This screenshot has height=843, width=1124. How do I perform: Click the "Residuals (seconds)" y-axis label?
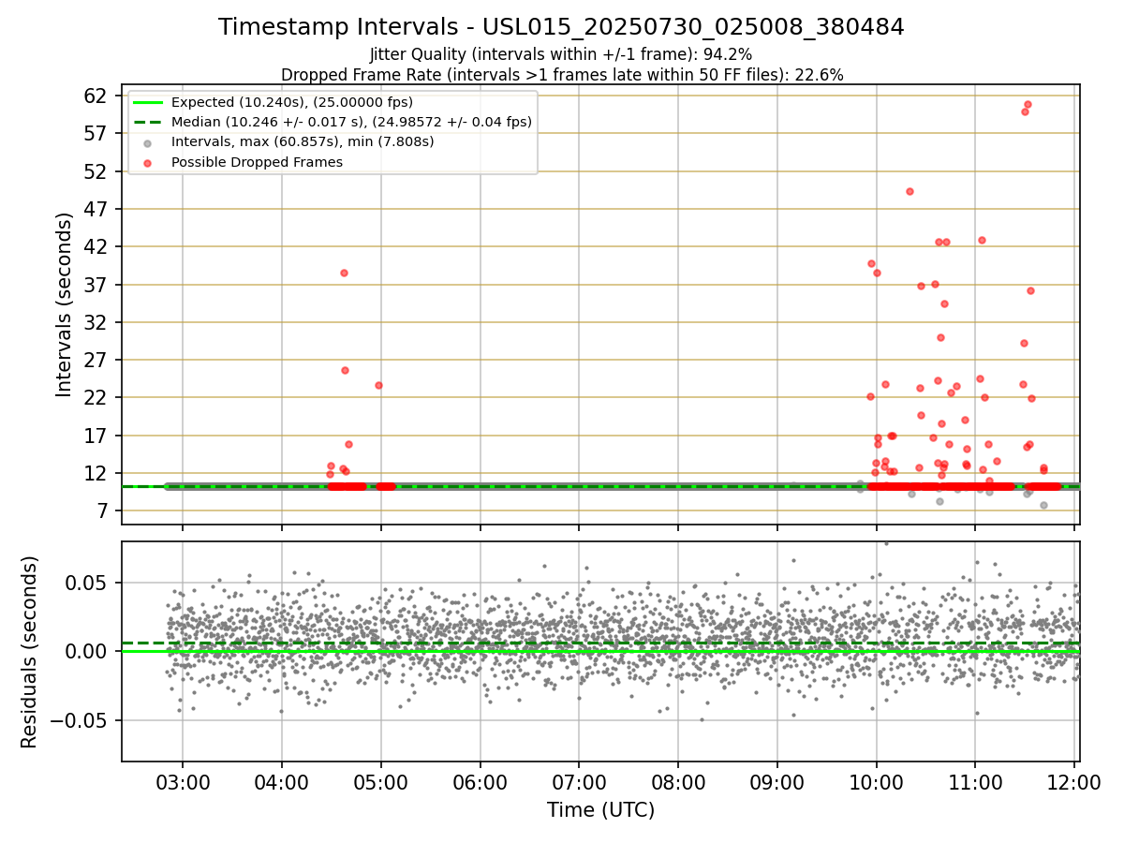29,652
